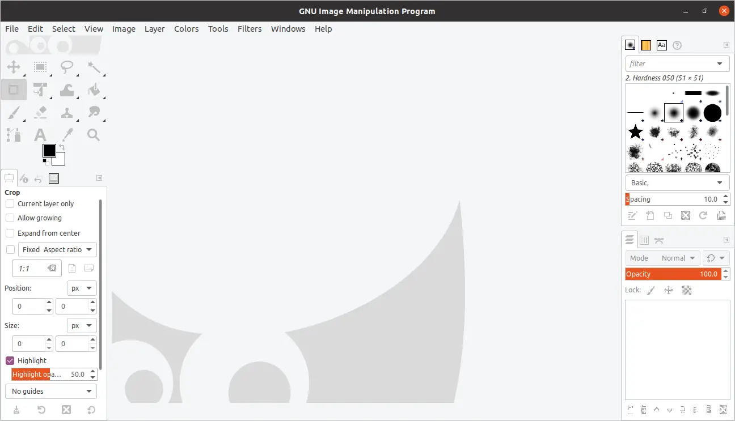Switch to the Undo History tab
Screen dimensions: 735x421
click(x=39, y=178)
